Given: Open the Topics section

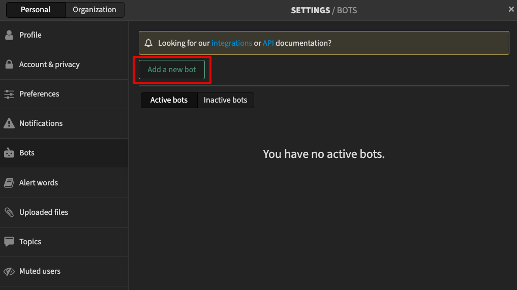Looking at the screenshot, I should click(64, 242).
